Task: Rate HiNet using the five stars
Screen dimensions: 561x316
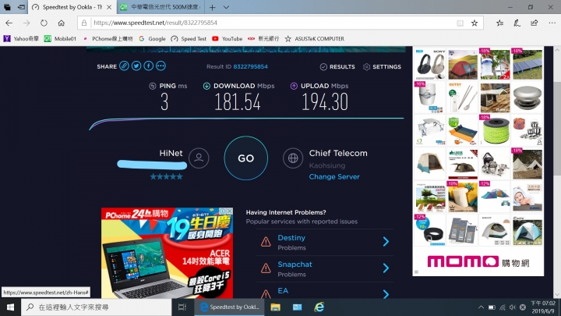Action: 167,176
